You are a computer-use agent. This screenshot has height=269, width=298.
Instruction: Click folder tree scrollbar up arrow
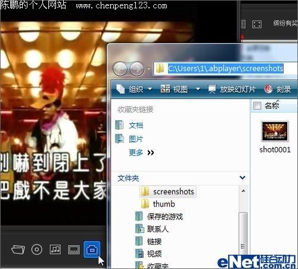243,191
